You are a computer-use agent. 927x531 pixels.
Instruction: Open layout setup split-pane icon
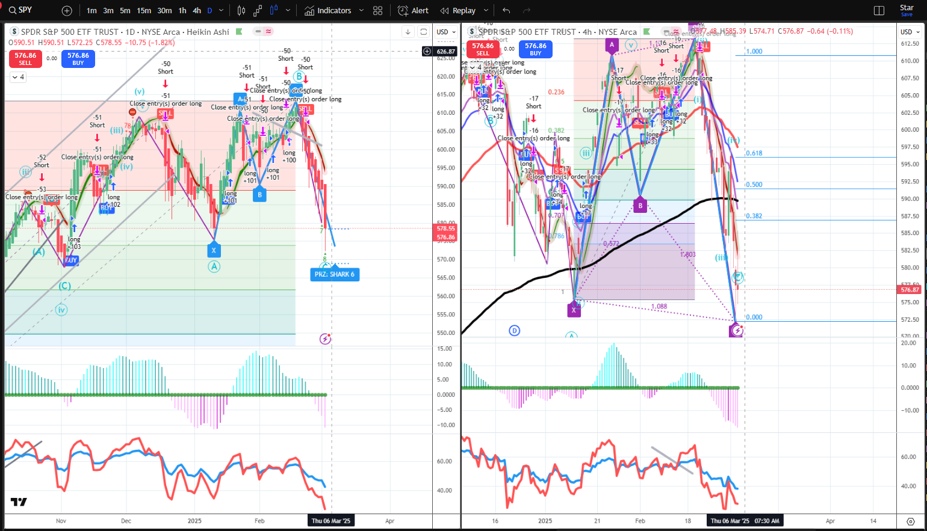tap(879, 11)
